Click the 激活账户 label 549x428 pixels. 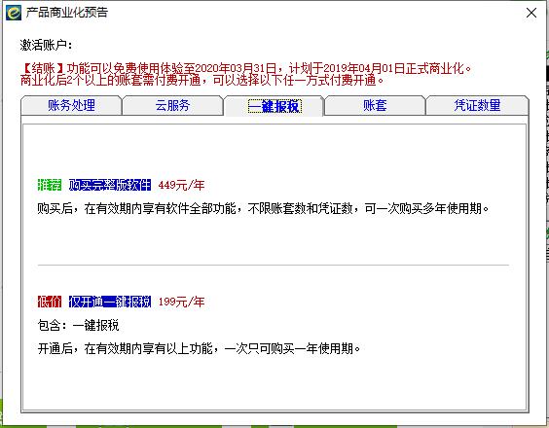pyautogui.click(x=46, y=45)
